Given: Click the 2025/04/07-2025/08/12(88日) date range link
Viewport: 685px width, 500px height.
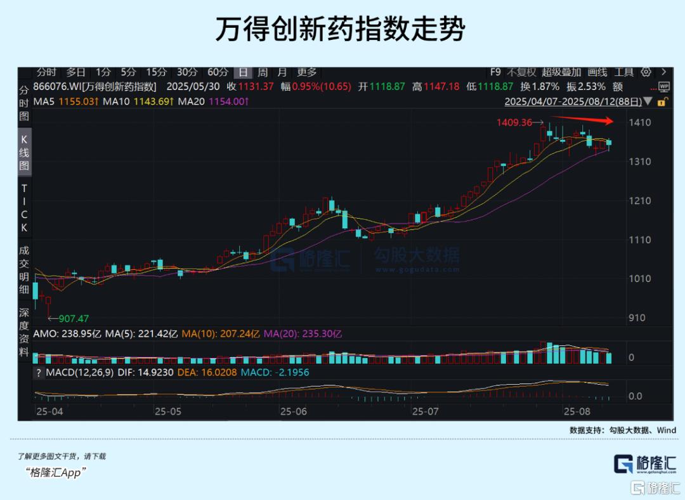Looking at the screenshot, I should [x=573, y=101].
